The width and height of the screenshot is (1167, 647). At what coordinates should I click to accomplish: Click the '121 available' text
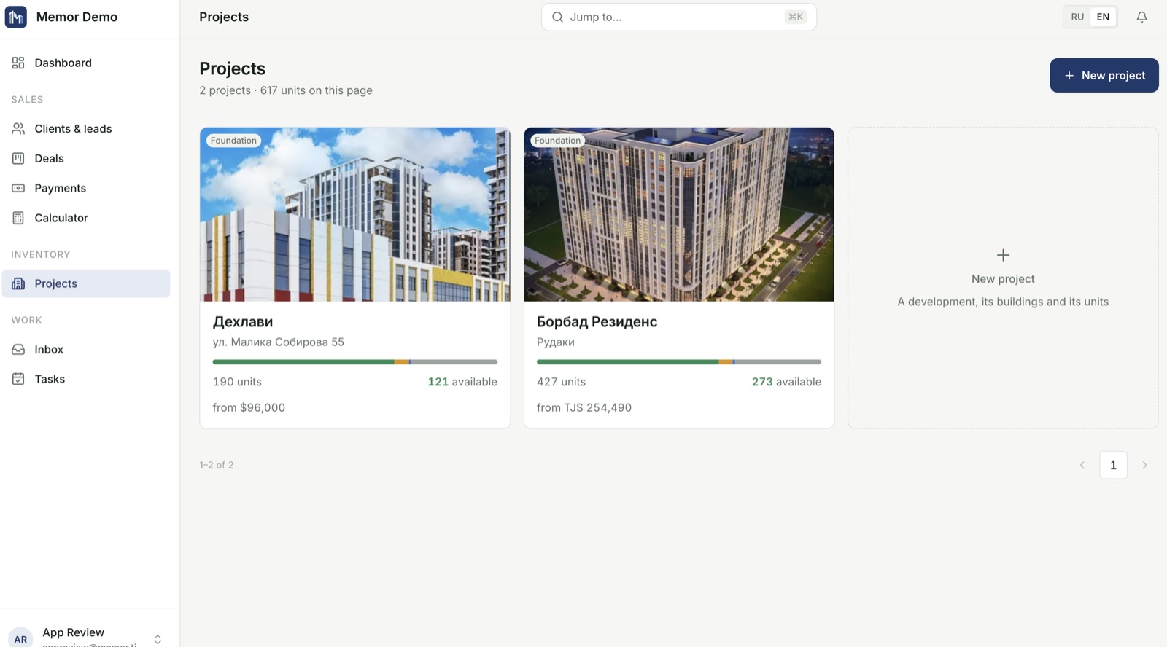click(462, 382)
